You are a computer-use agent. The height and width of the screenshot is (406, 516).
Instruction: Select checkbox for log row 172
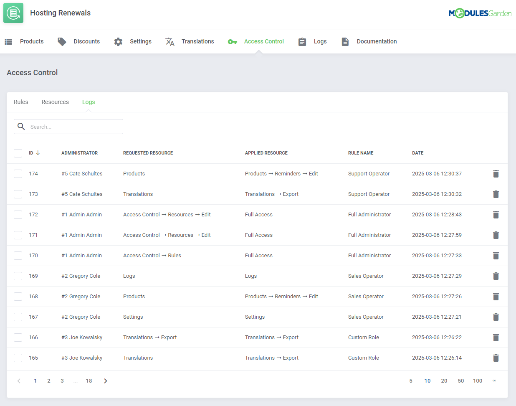(x=18, y=215)
